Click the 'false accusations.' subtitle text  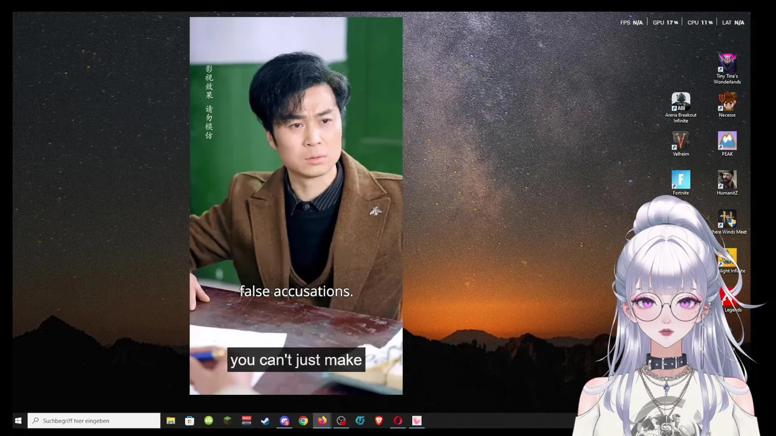pos(296,291)
